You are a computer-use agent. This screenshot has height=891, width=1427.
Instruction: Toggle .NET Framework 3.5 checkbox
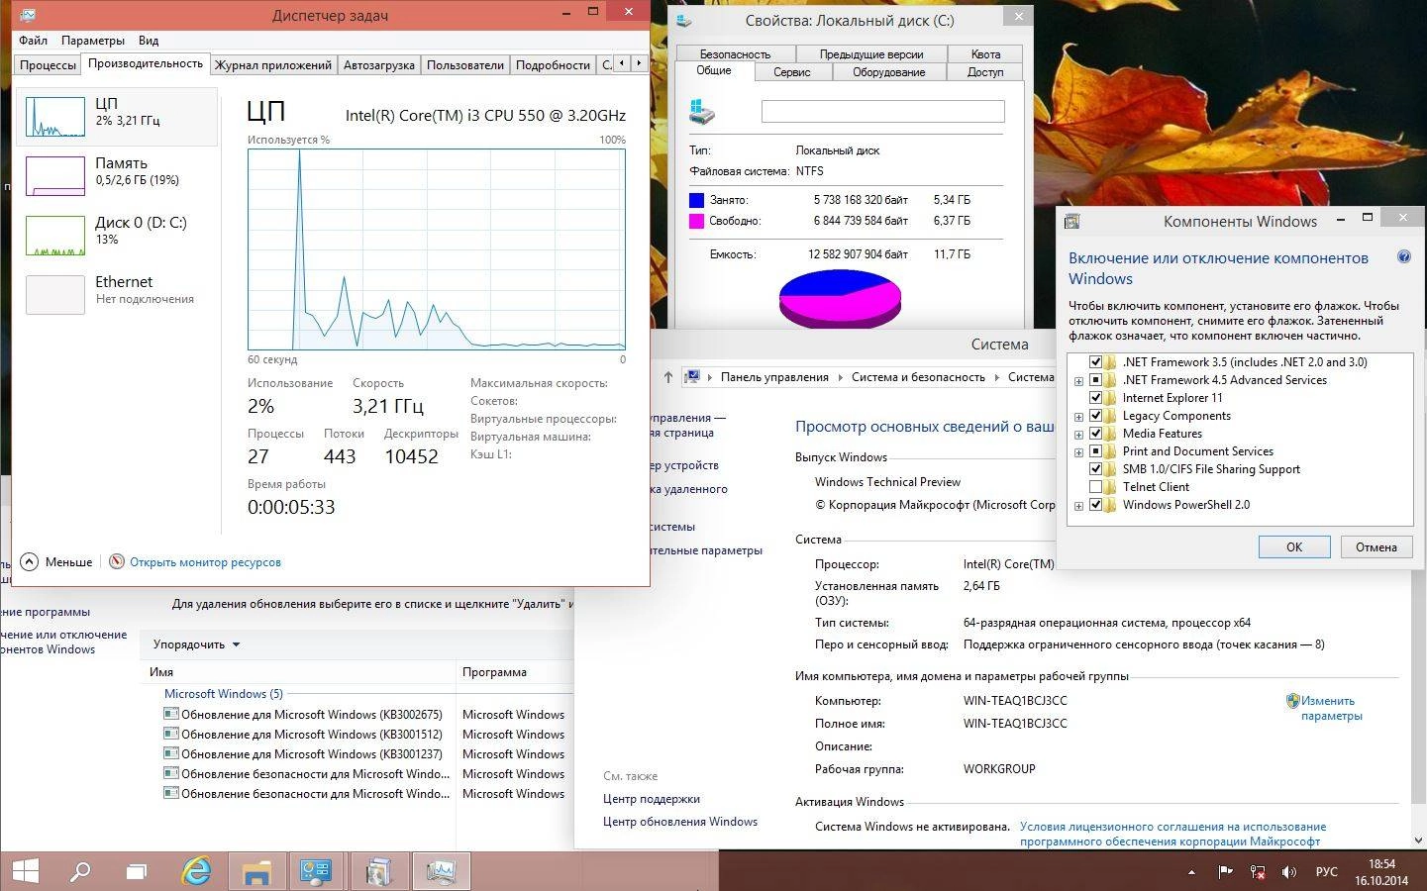click(1095, 362)
